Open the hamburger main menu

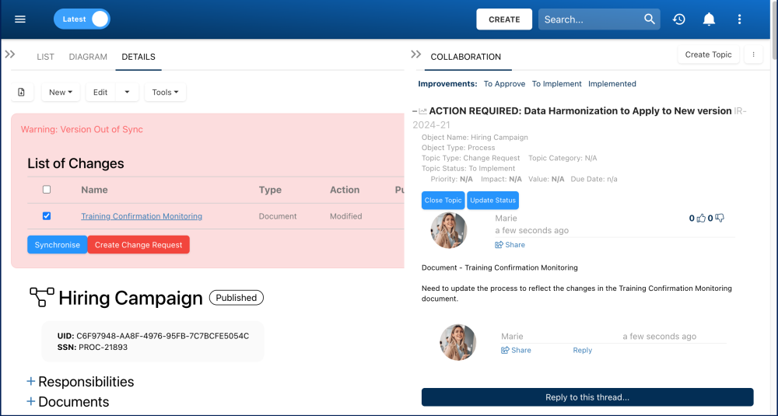tap(20, 19)
